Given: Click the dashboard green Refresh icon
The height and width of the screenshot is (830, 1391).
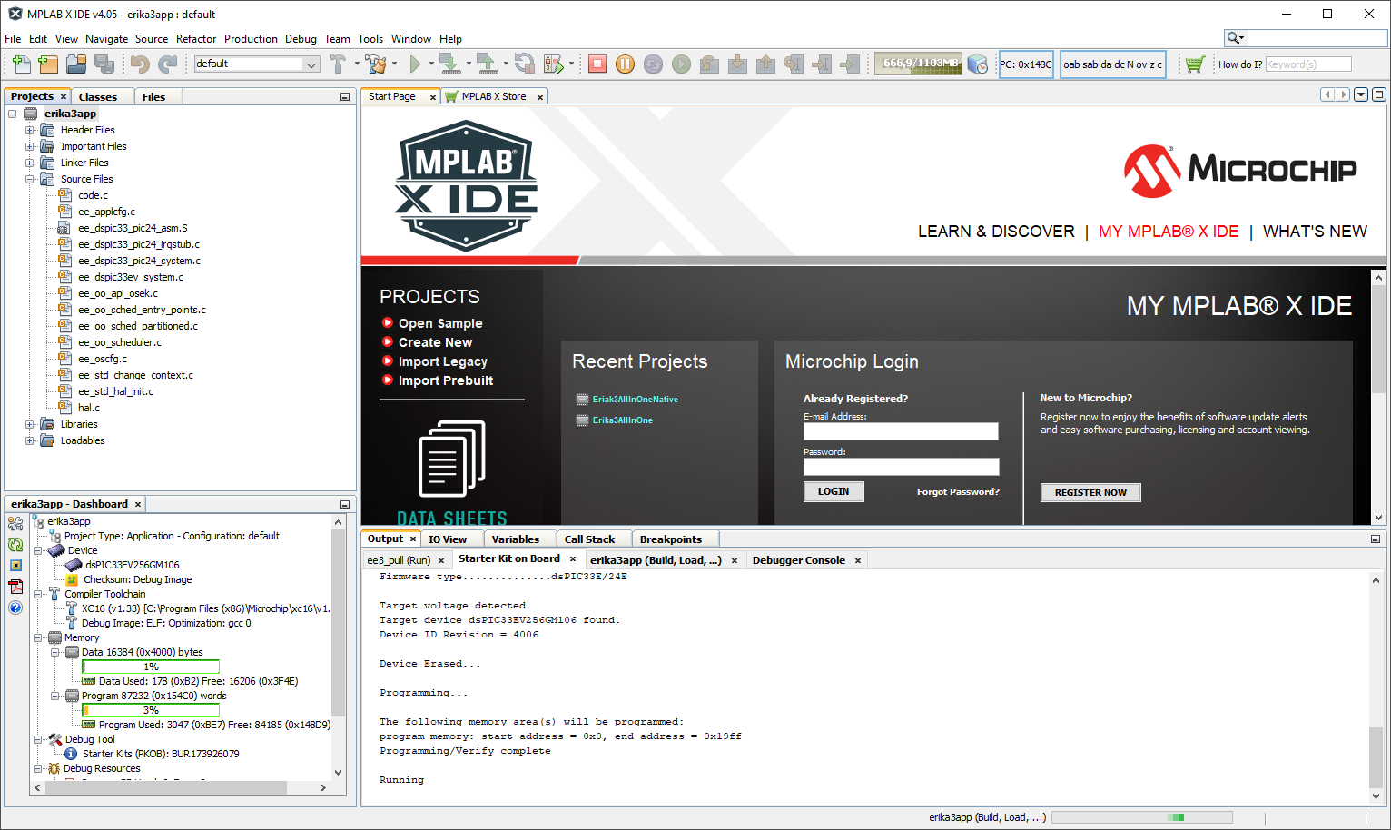Looking at the screenshot, I should tap(15, 545).
